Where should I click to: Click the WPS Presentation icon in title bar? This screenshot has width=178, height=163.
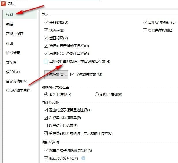[x=3, y=3]
